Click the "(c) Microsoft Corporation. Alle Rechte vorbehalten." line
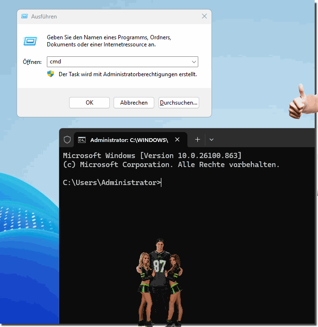318x327 pixels. coord(171,165)
